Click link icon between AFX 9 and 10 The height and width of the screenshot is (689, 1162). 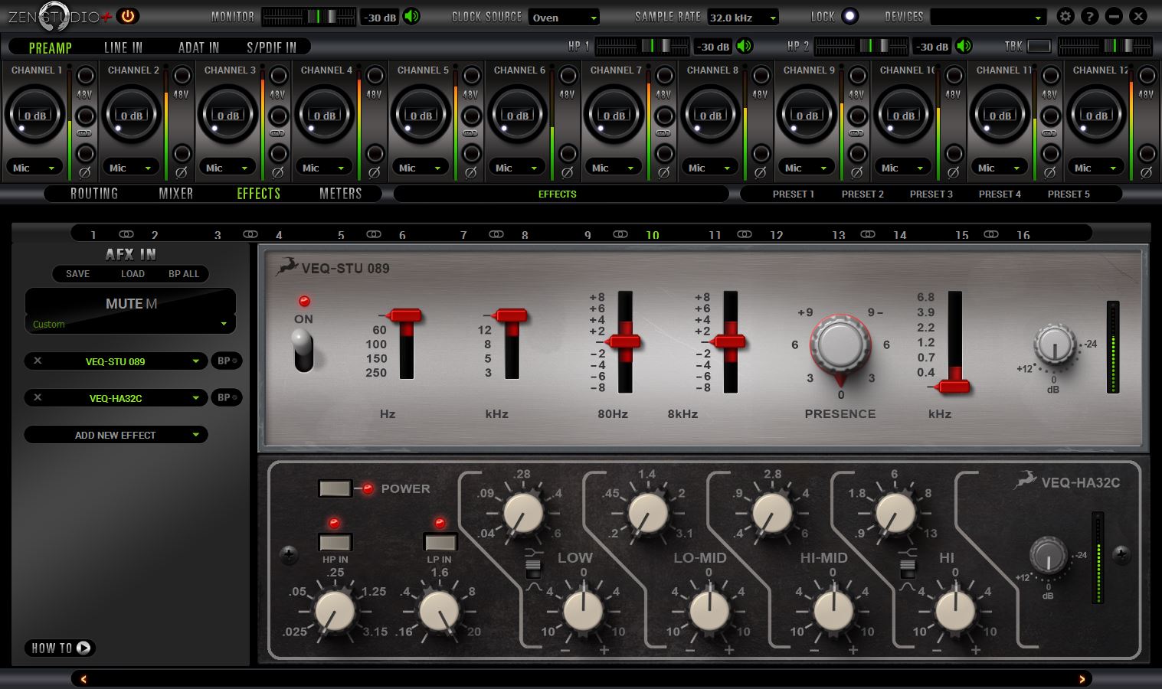(x=620, y=234)
